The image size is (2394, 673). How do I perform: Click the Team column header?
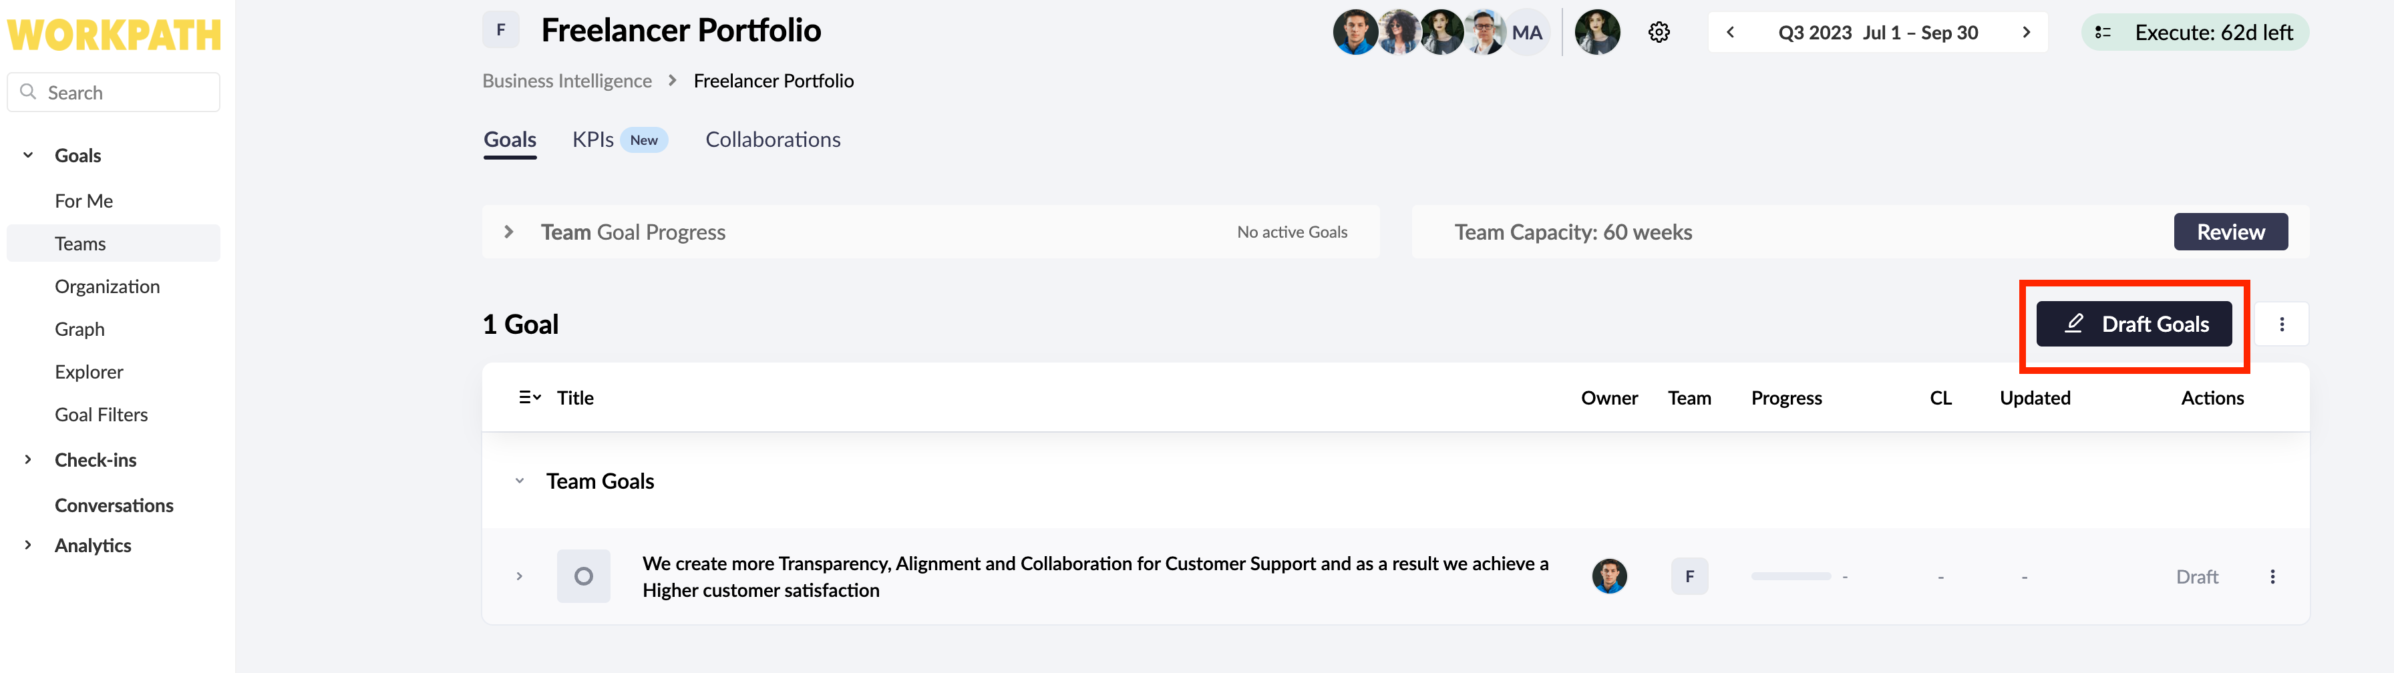(1689, 398)
